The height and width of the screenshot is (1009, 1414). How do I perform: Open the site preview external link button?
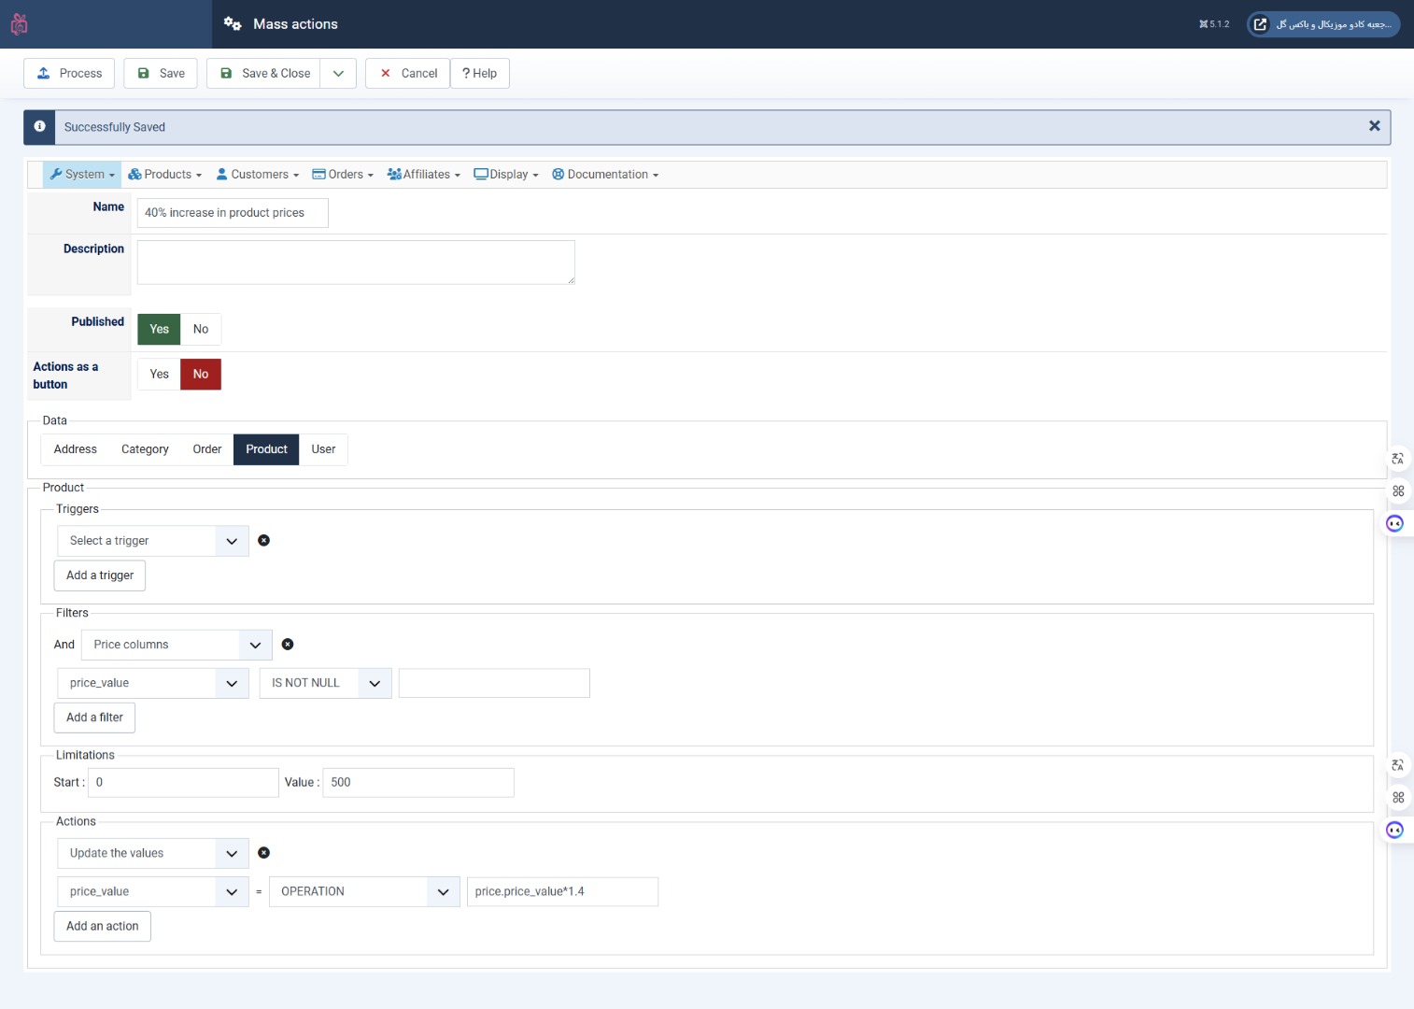click(1323, 24)
